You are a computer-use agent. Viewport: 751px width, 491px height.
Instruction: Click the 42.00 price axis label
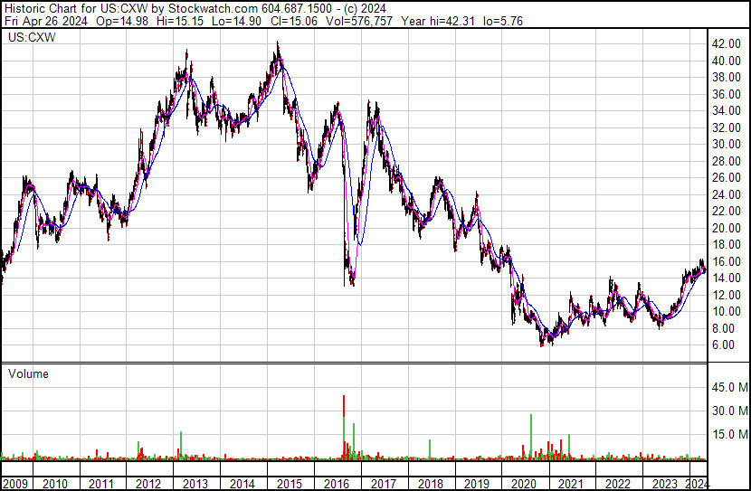click(x=727, y=44)
